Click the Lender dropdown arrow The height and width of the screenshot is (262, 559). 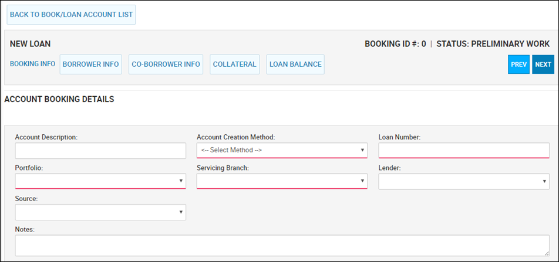click(544, 182)
